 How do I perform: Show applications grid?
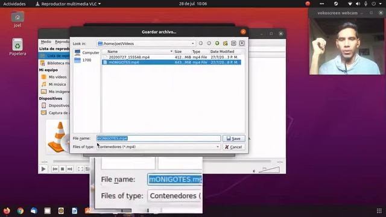tap(379, 211)
